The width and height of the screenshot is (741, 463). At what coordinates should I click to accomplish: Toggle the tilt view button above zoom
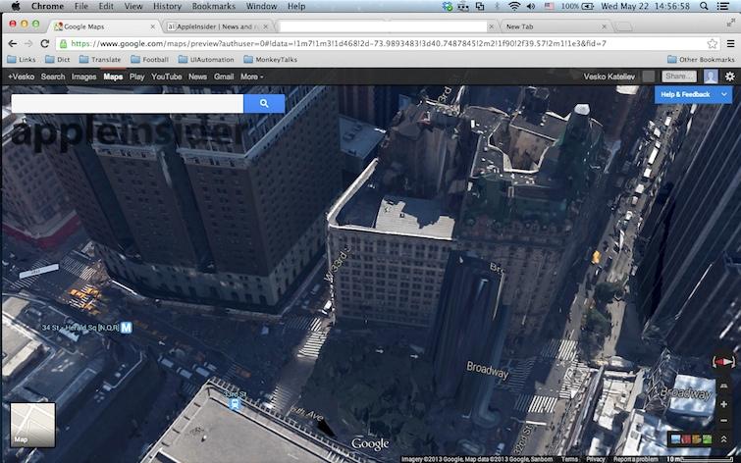coord(723,386)
